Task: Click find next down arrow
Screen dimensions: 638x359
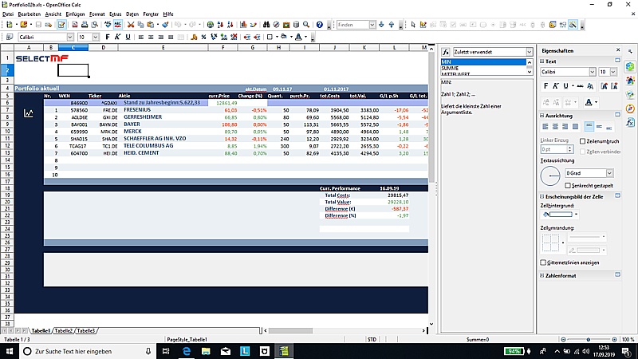Action: pos(381,25)
